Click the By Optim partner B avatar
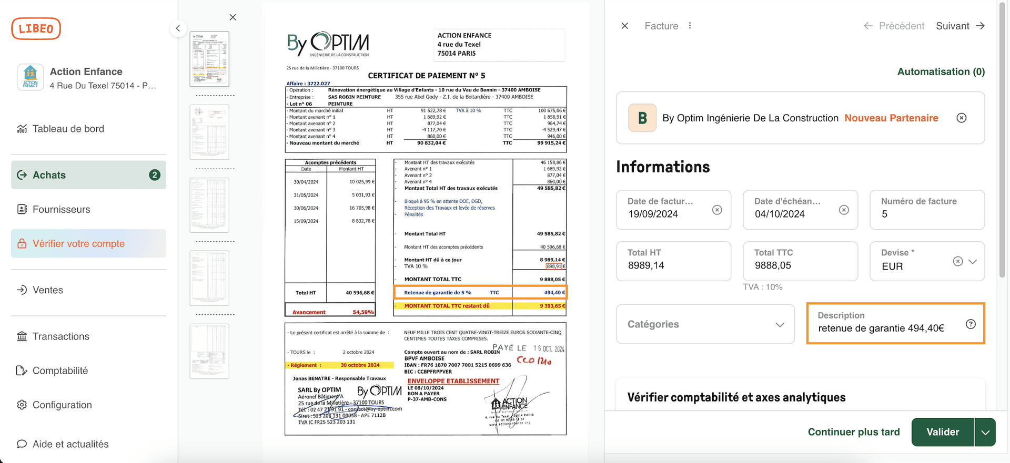The width and height of the screenshot is (1010, 463). [x=642, y=118]
